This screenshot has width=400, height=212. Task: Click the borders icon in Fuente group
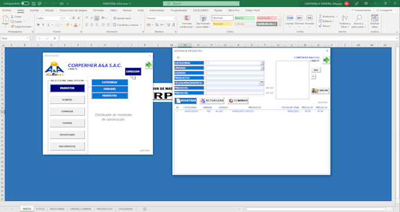point(58,25)
